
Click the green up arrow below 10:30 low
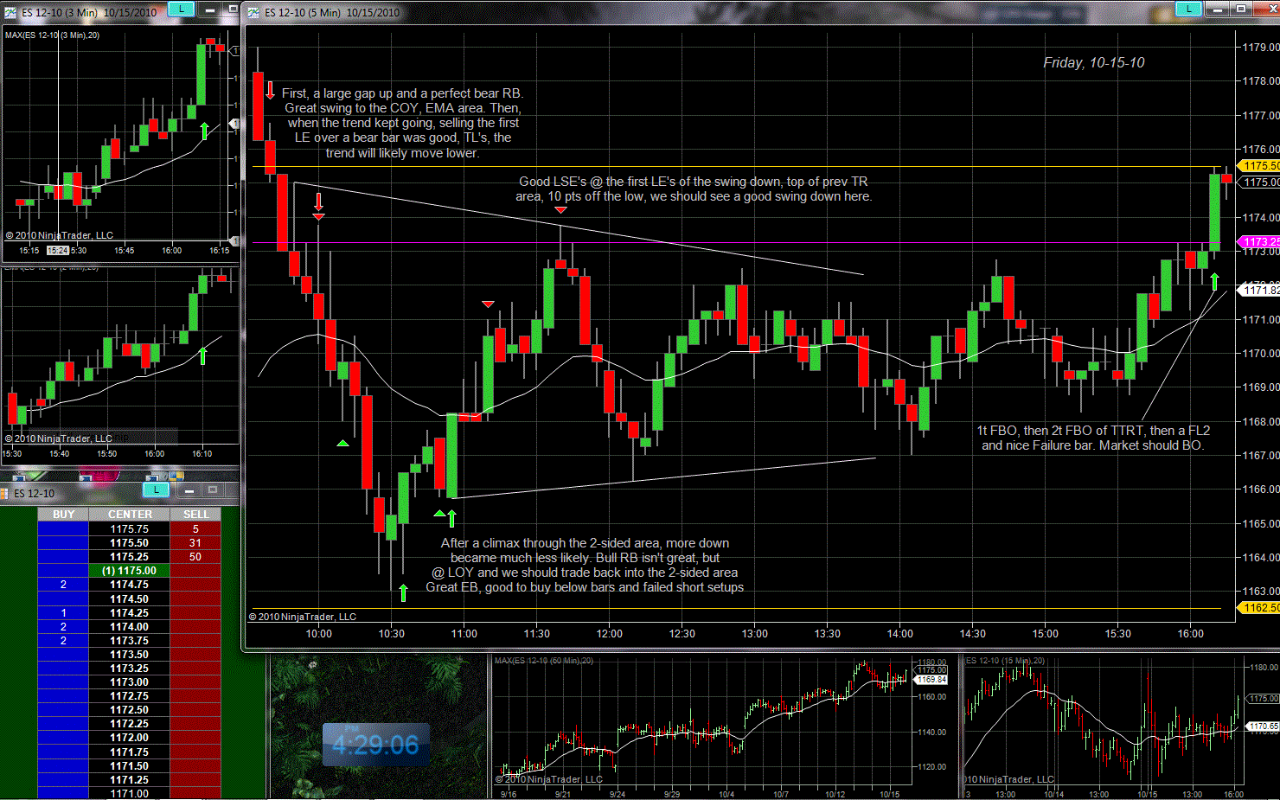(x=403, y=592)
